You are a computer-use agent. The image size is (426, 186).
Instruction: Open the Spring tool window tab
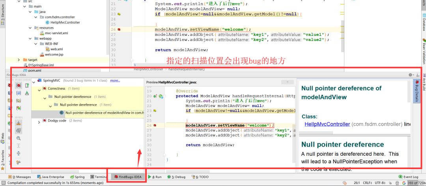77,177
